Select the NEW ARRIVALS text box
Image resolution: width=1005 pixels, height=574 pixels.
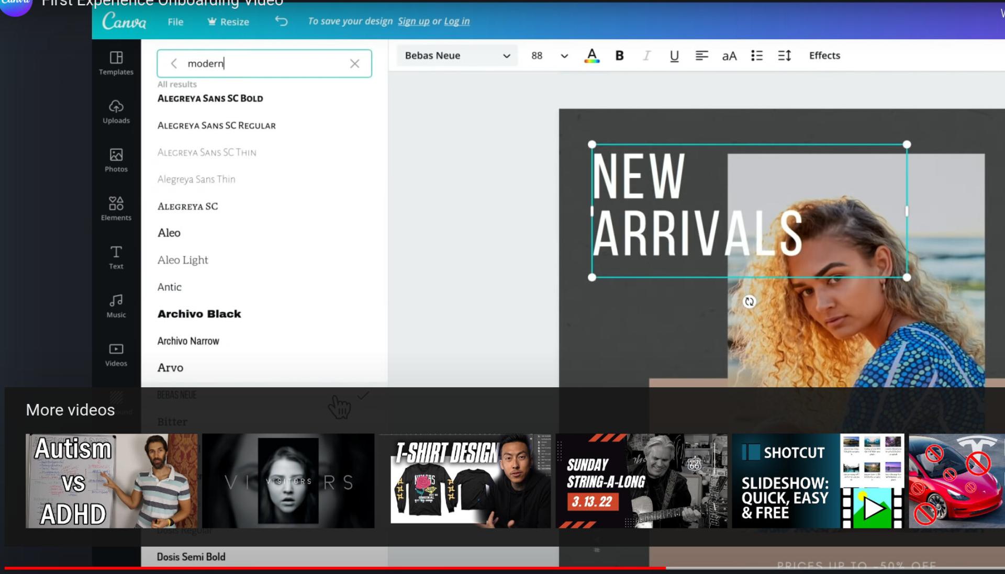pos(750,211)
